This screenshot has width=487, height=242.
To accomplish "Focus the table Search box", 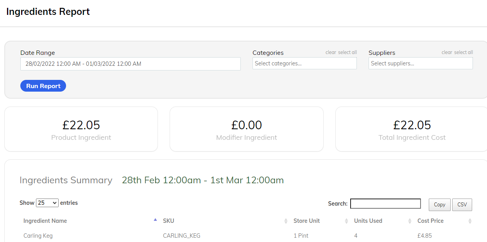I will [x=385, y=204].
